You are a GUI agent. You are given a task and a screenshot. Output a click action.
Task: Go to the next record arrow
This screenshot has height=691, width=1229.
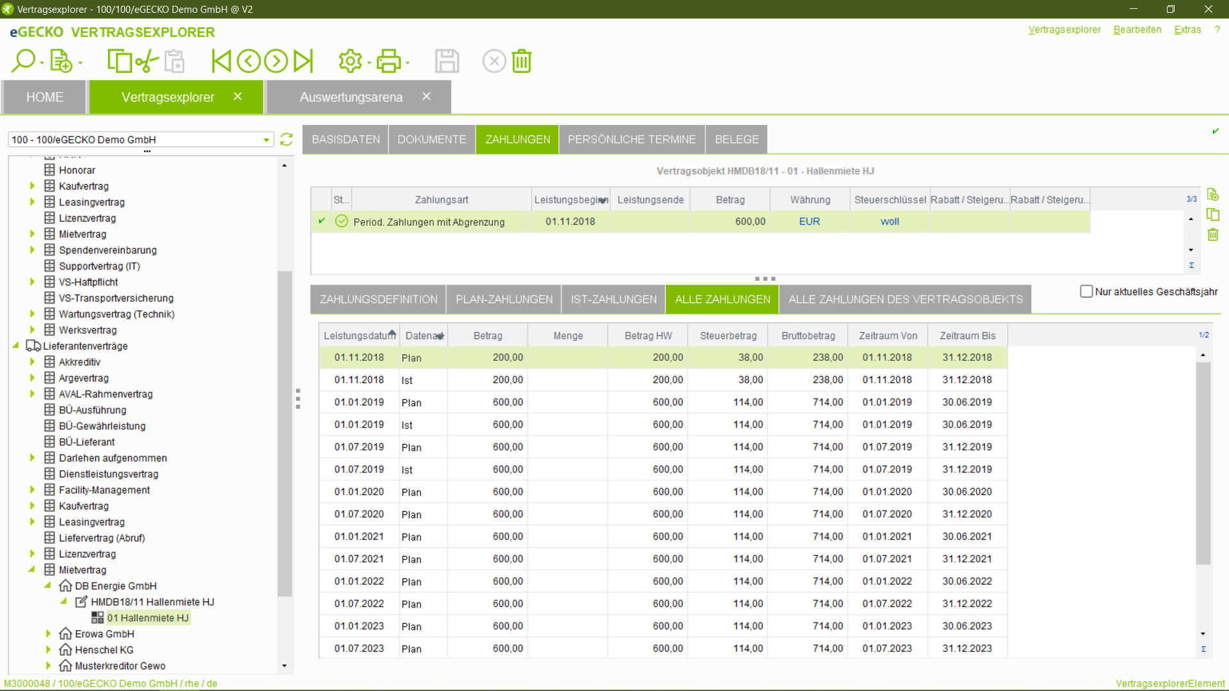click(x=276, y=61)
